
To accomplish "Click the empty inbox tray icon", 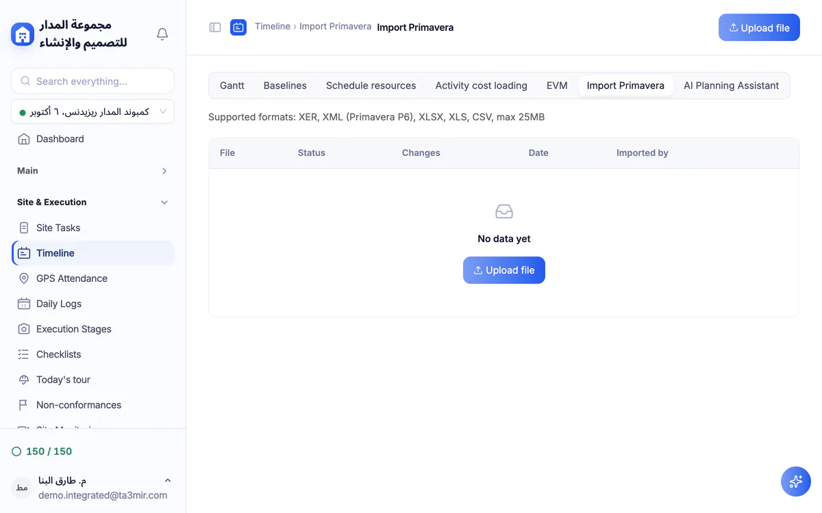I will [x=504, y=211].
